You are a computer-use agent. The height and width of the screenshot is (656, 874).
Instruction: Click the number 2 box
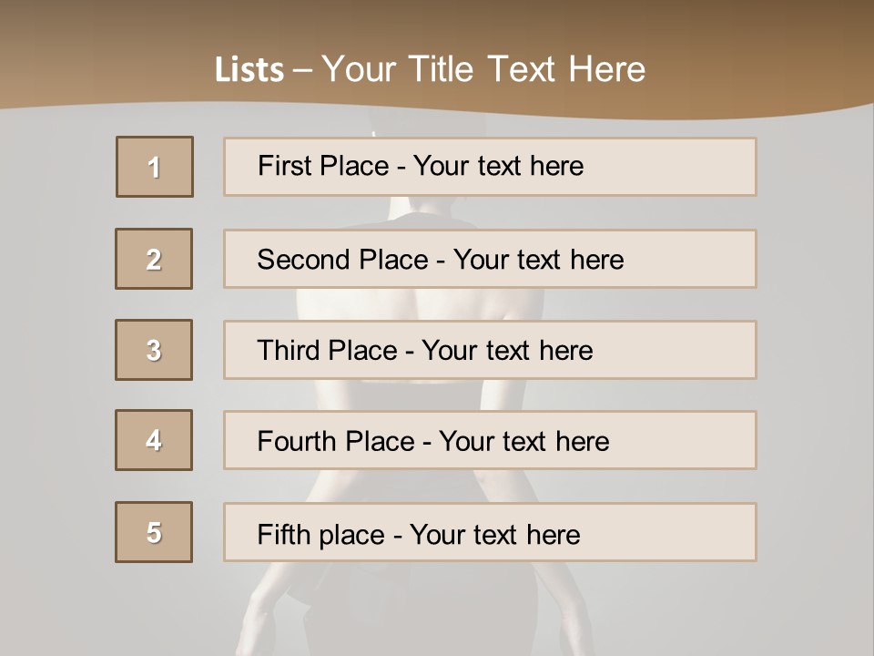point(154,259)
